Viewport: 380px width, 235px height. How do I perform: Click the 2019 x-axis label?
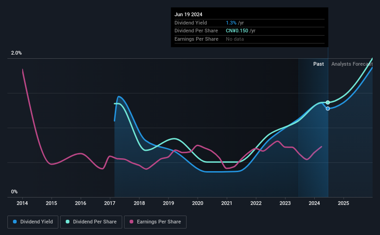coord(168,203)
